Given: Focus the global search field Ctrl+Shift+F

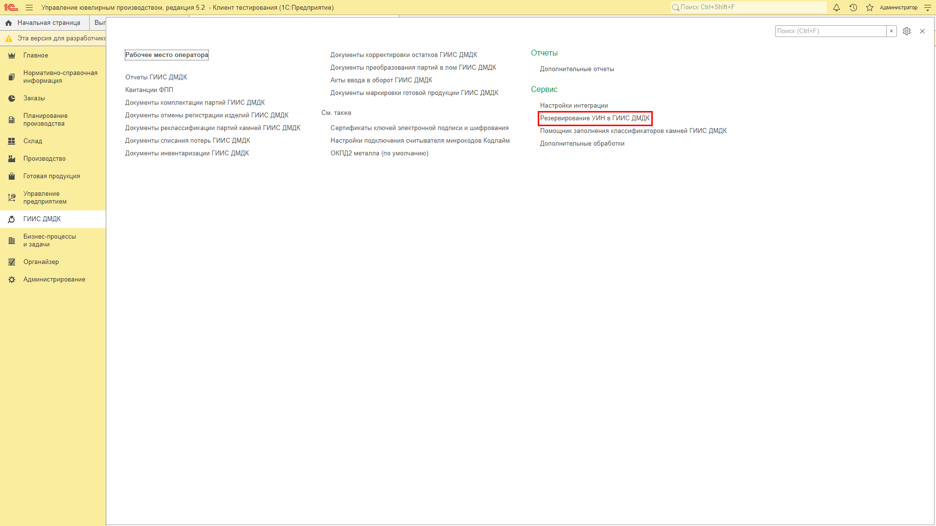Looking at the screenshot, I should (x=748, y=7).
